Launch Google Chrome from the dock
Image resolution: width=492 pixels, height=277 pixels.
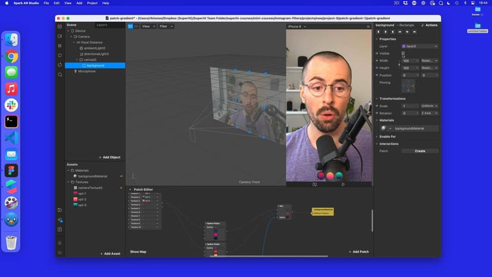point(11,56)
